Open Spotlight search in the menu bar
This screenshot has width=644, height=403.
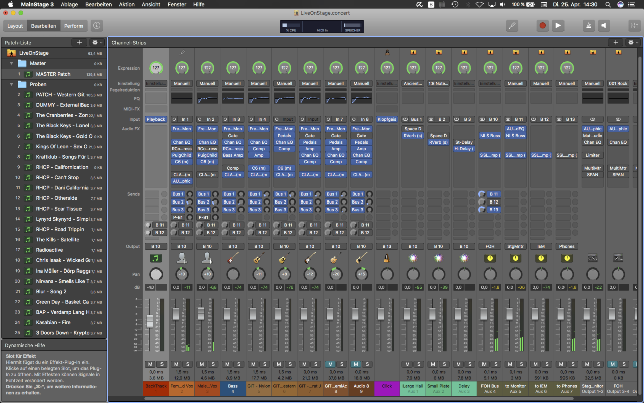pos(608,4)
